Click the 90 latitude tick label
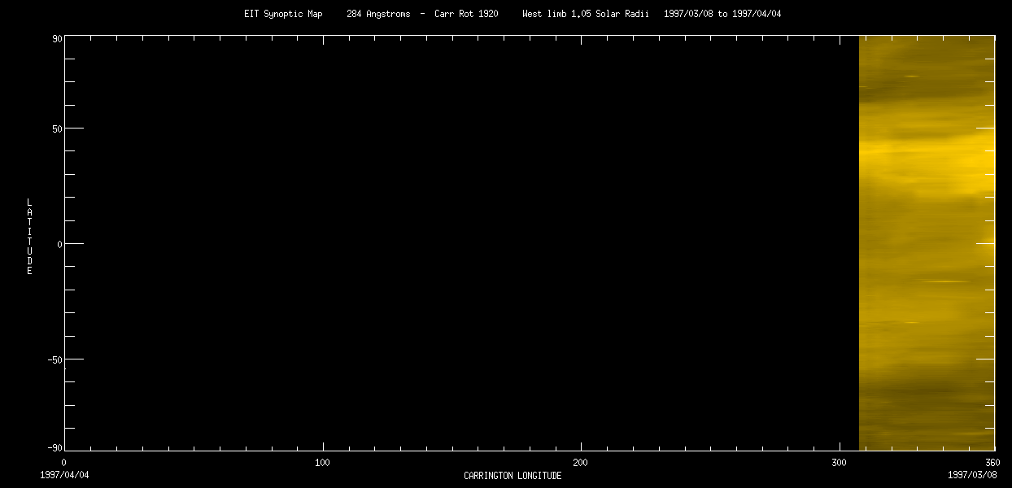 [57, 37]
